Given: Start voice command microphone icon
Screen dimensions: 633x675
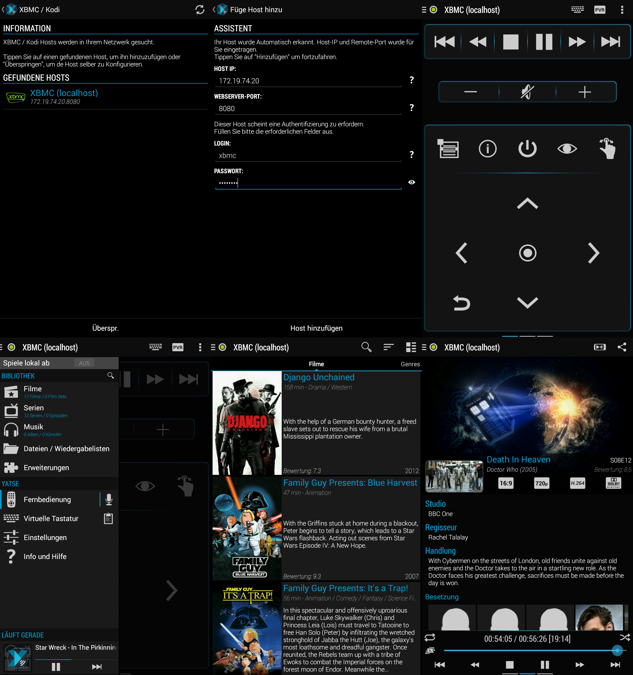Looking at the screenshot, I should click(x=109, y=499).
